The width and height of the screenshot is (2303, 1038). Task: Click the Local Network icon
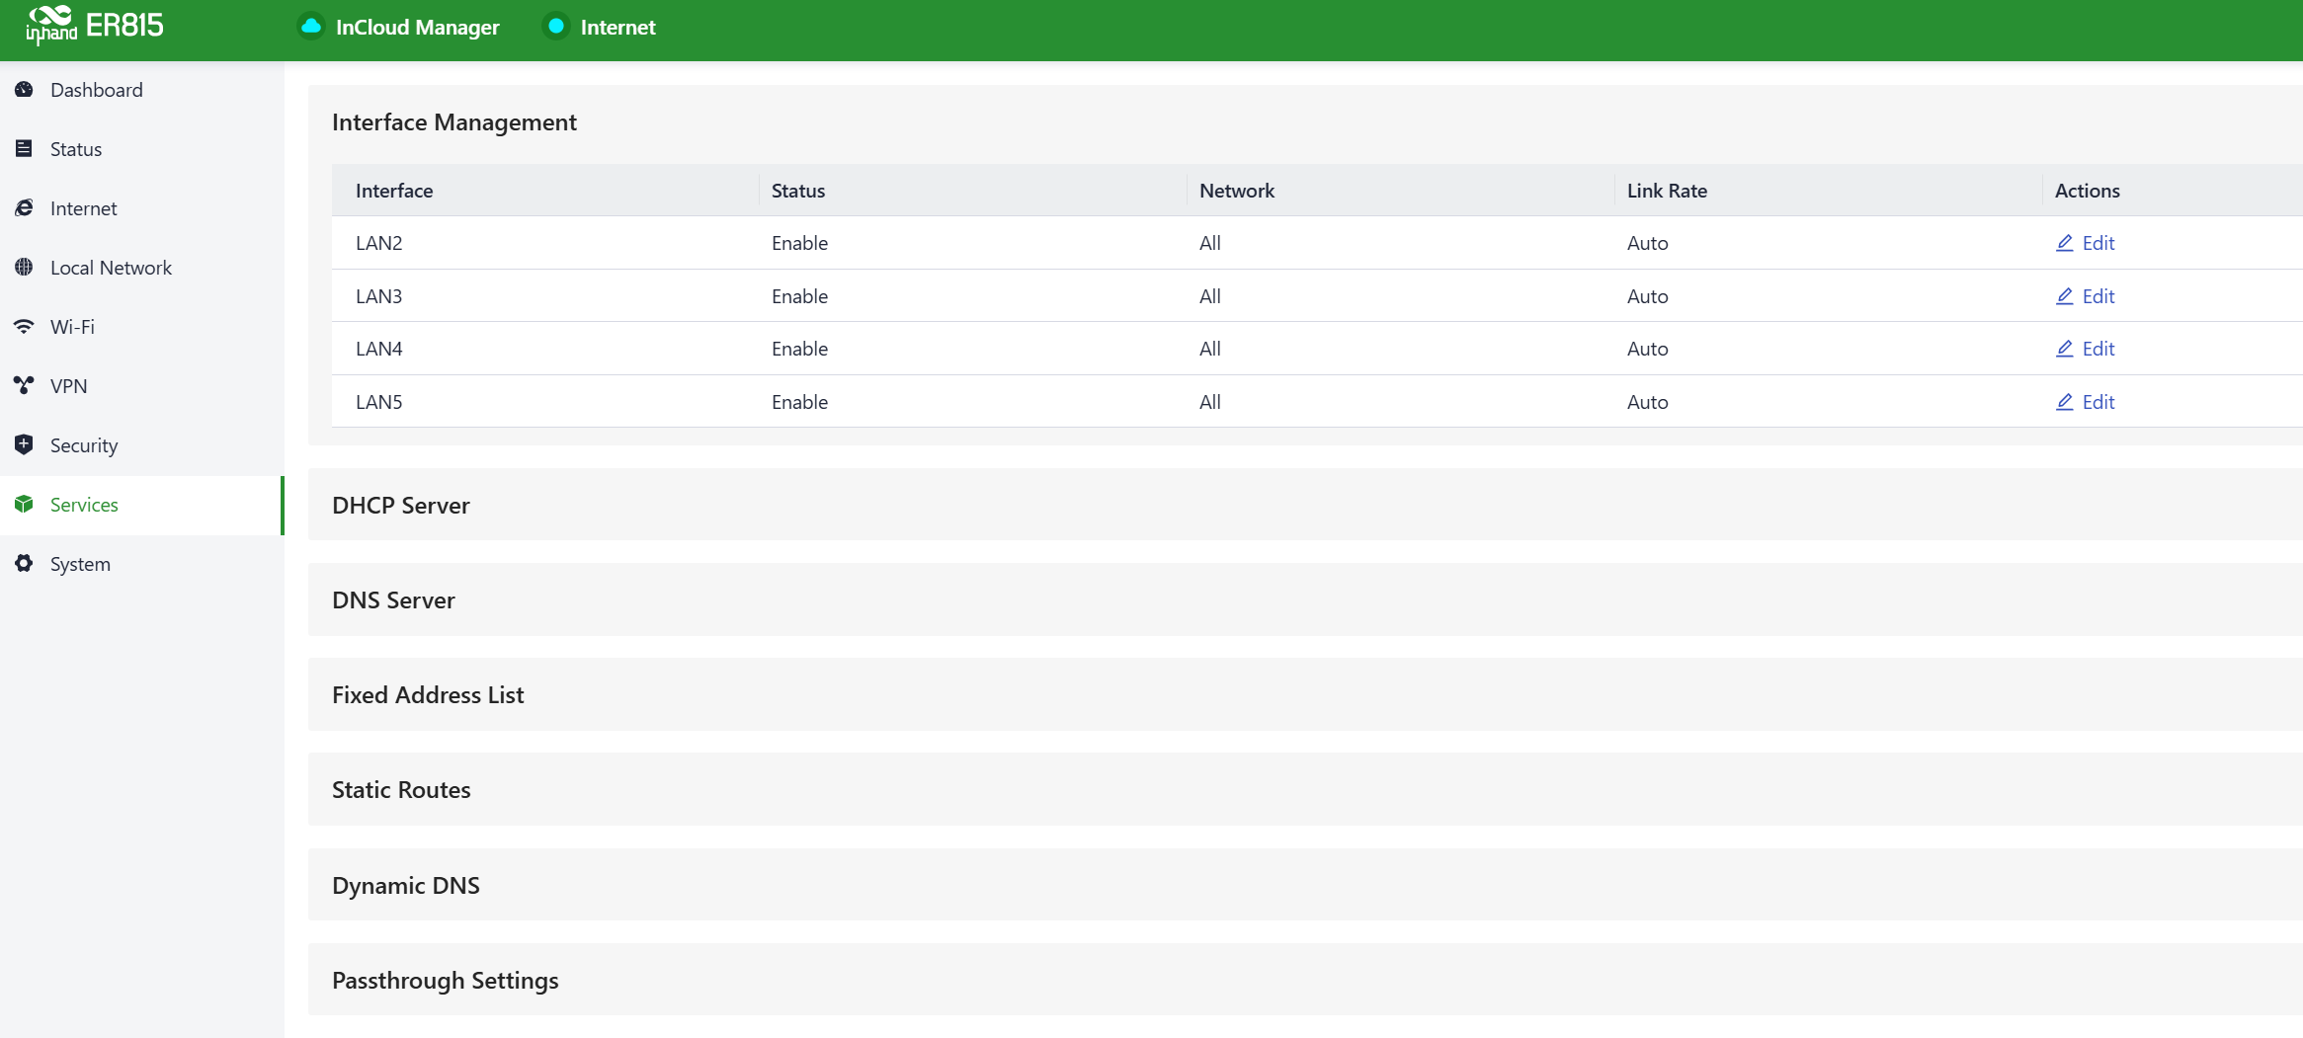pos(24,268)
